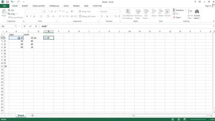Screen dimensions: 215x121
Task: Apply Percent Style format
Action: pyautogui.click(x=107, y=16)
